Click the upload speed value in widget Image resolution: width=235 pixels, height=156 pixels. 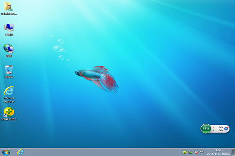click(x=221, y=127)
